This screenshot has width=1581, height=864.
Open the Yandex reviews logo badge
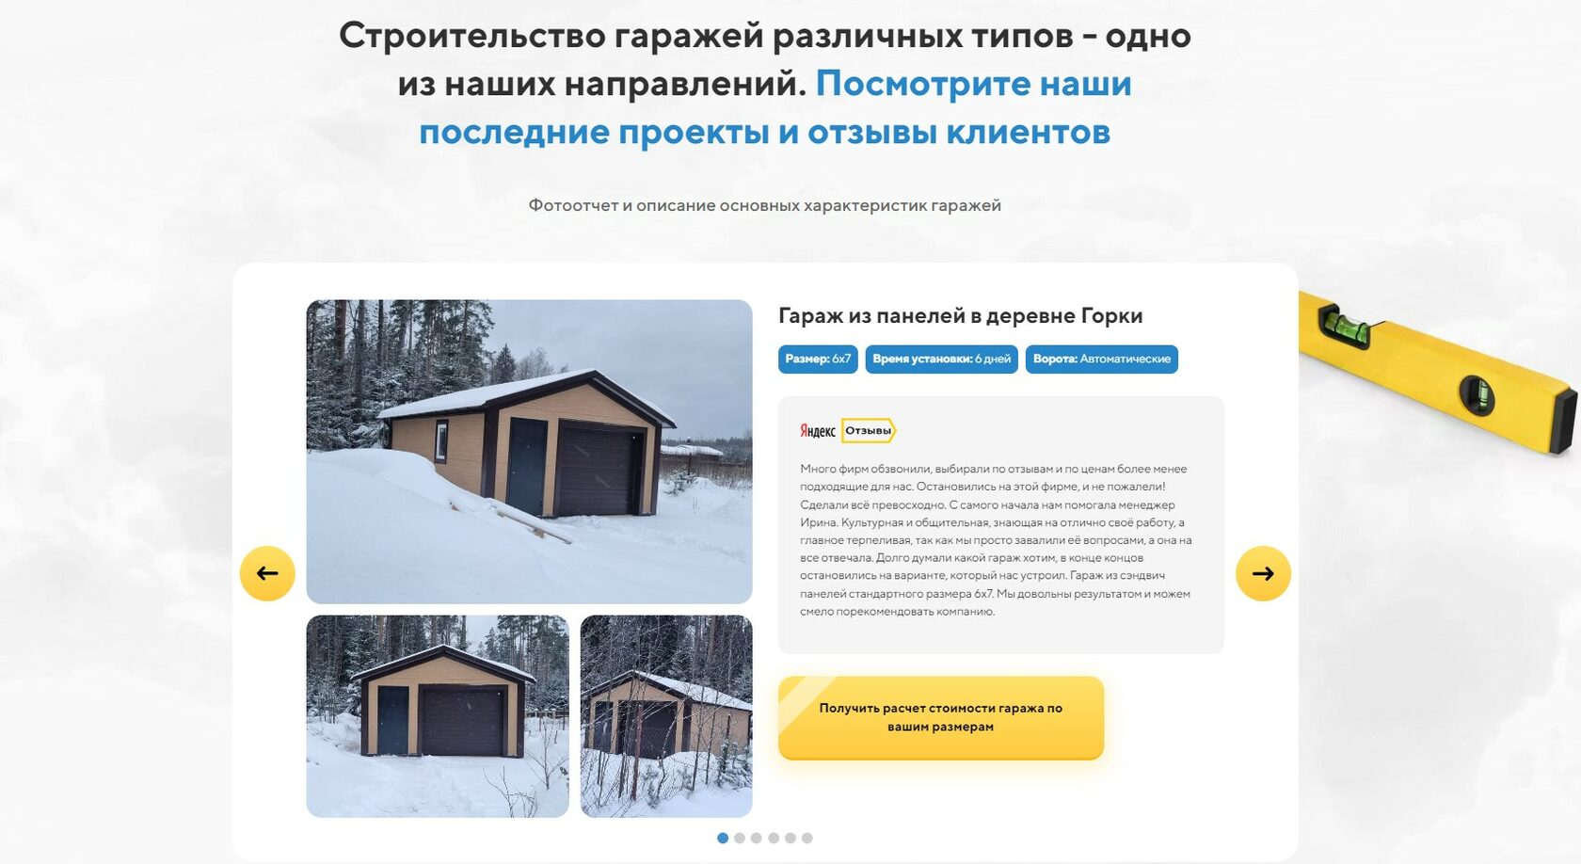(848, 431)
